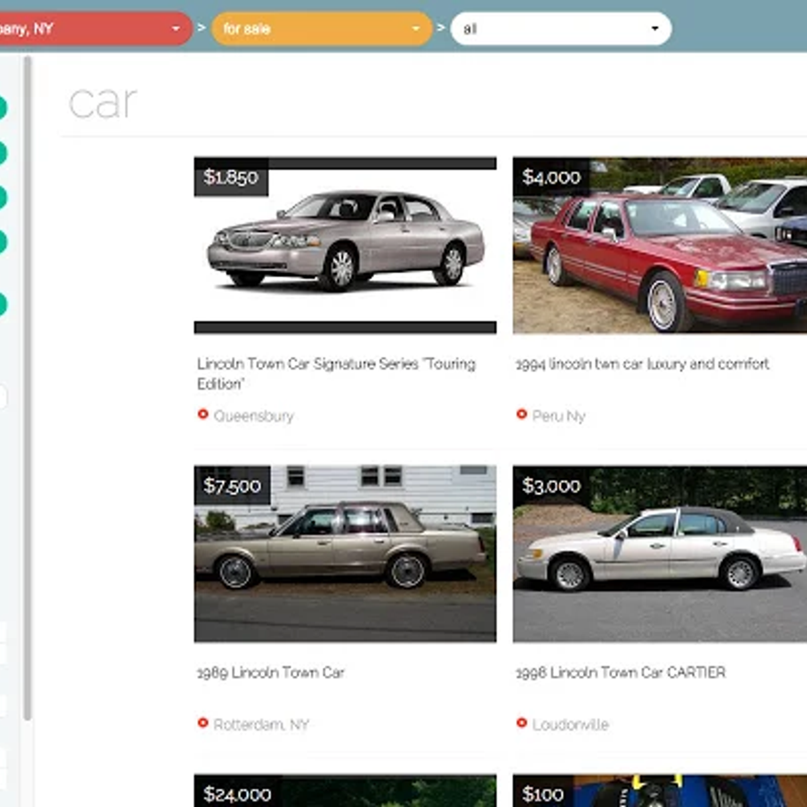The image size is (807, 807).
Task: Open '1994 lincoln twn car luxury and comfort' listing
Action: [x=642, y=364]
